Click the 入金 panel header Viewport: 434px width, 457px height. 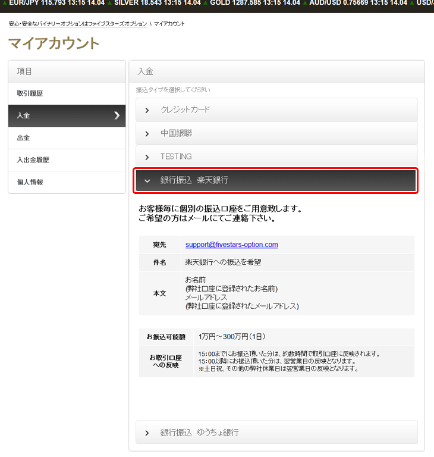coord(276,71)
